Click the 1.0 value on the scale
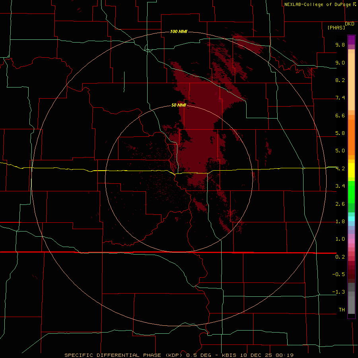 (340, 239)
